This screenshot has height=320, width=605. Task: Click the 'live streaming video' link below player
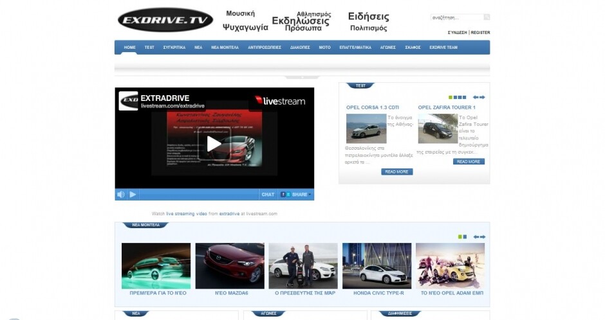pyautogui.click(x=187, y=214)
